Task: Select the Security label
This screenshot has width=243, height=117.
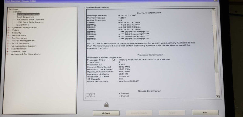Action: point(17,33)
